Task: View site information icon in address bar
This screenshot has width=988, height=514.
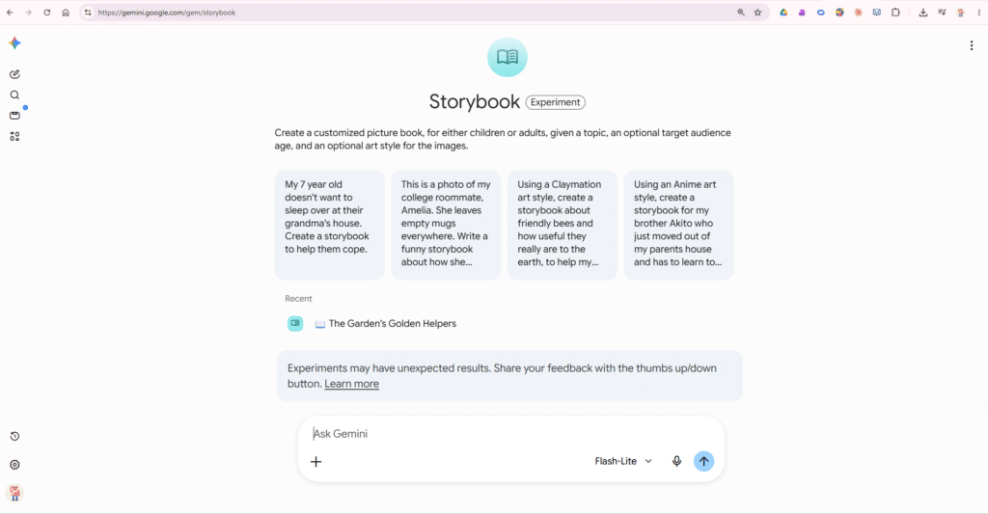Action: (x=88, y=13)
